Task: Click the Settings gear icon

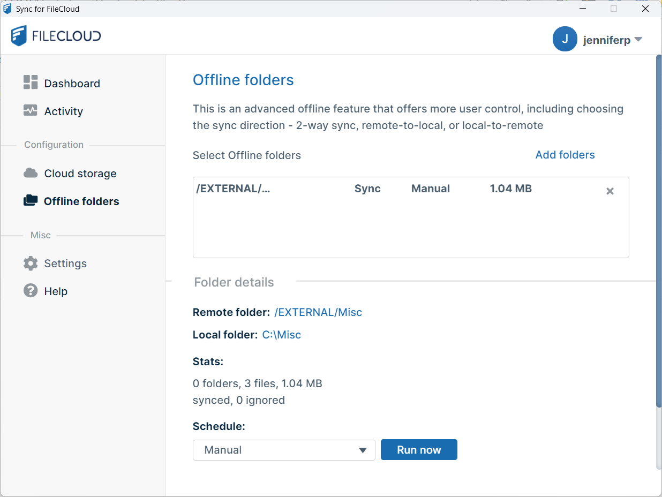Action: point(31,263)
